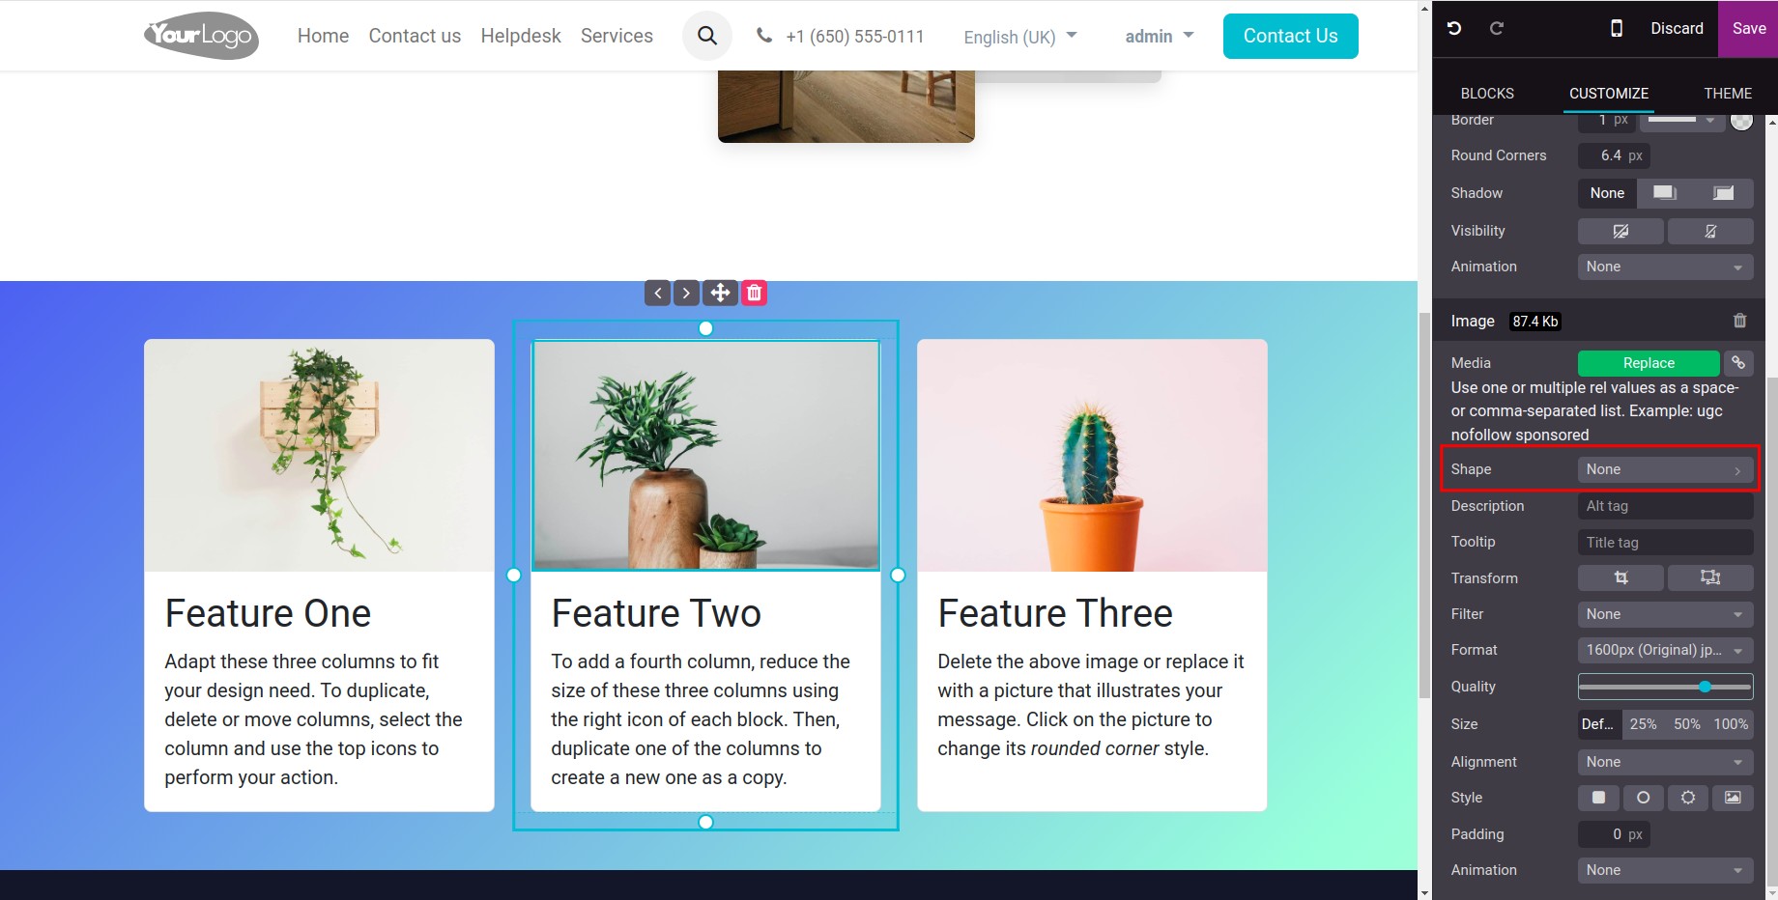Apply shadow Style icon

[x=1688, y=798]
